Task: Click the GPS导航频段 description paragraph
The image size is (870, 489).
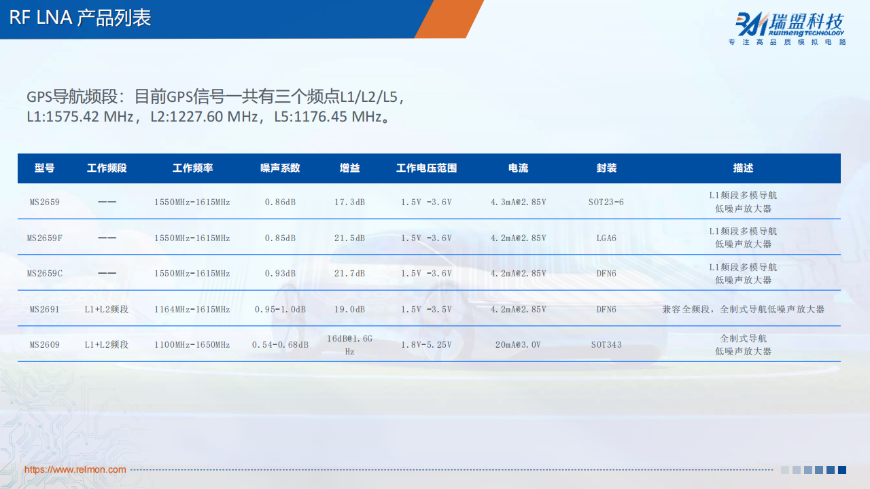Action: [216, 106]
